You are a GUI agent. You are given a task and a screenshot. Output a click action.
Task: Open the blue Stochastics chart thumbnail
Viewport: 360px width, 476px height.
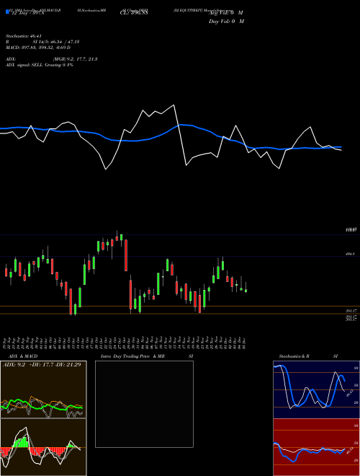pyautogui.click(x=316, y=389)
